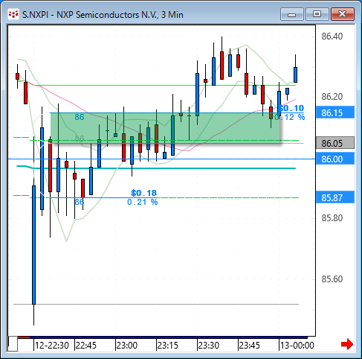This screenshot has width=362, height=359.
Task: Click the green shaded price zone rectangle
Action: click(x=165, y=128)
